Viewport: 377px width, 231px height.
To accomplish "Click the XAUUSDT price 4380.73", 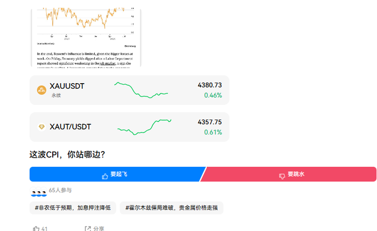I will coord(210,85).
